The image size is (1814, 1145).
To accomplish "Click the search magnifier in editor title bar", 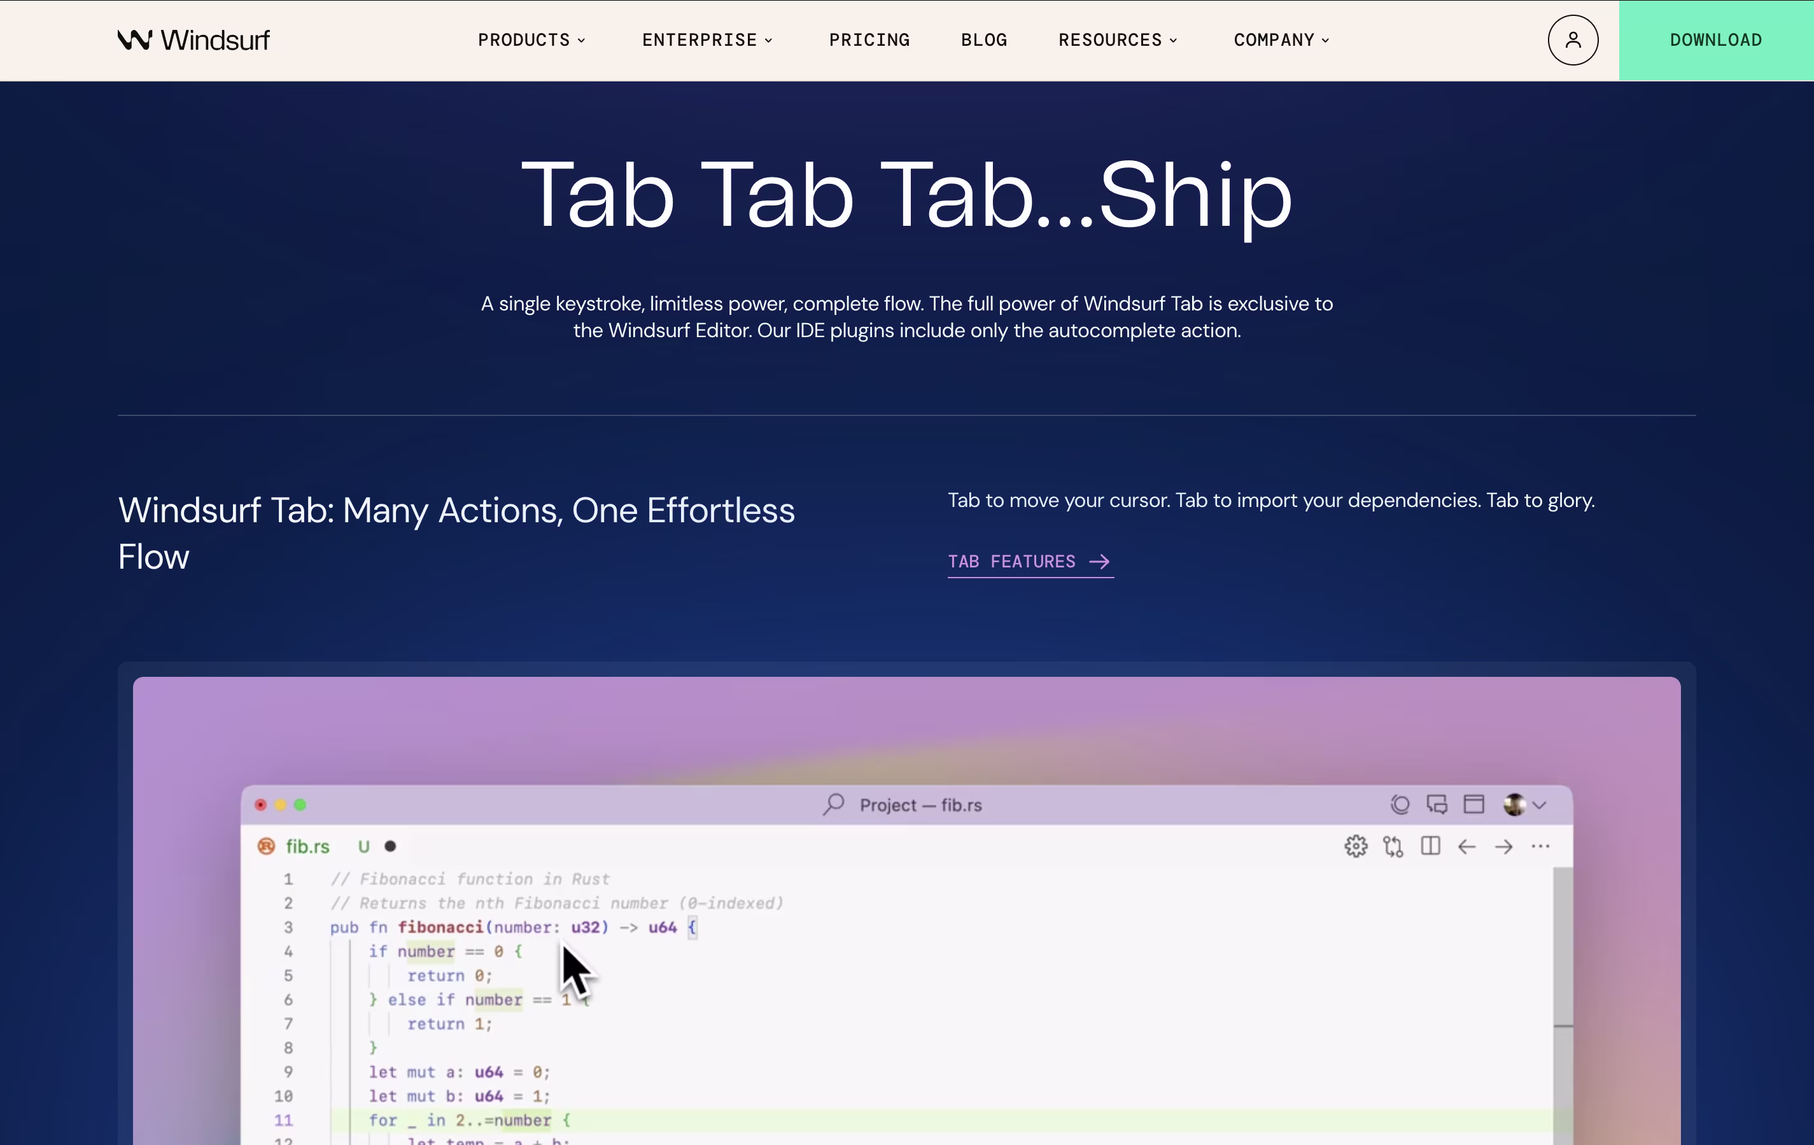I will tap(833, 804).
